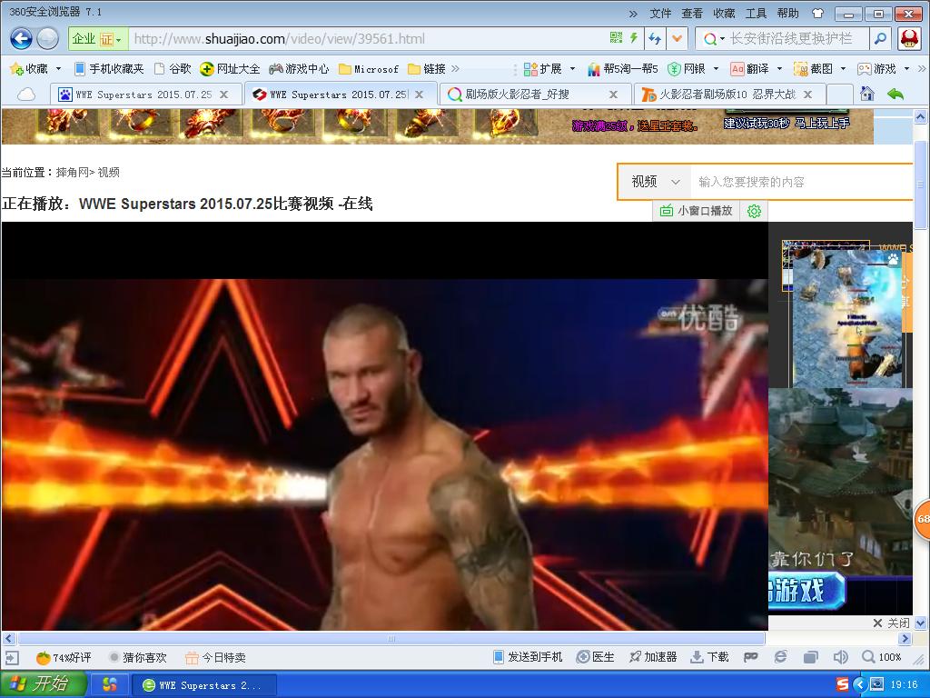
Task: Open the 工具 menu
Action: pyautogui.click(x=757, y=13)
